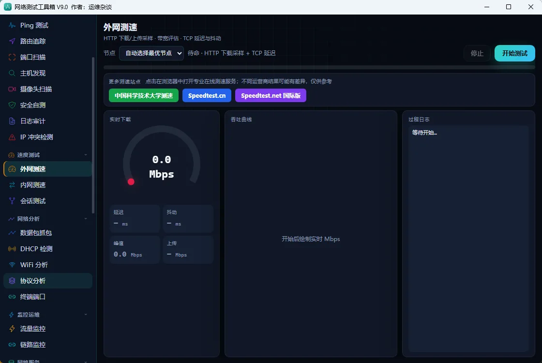Click the sidebar vertical scrollbar
542x363 pixels.
point(93,135)
